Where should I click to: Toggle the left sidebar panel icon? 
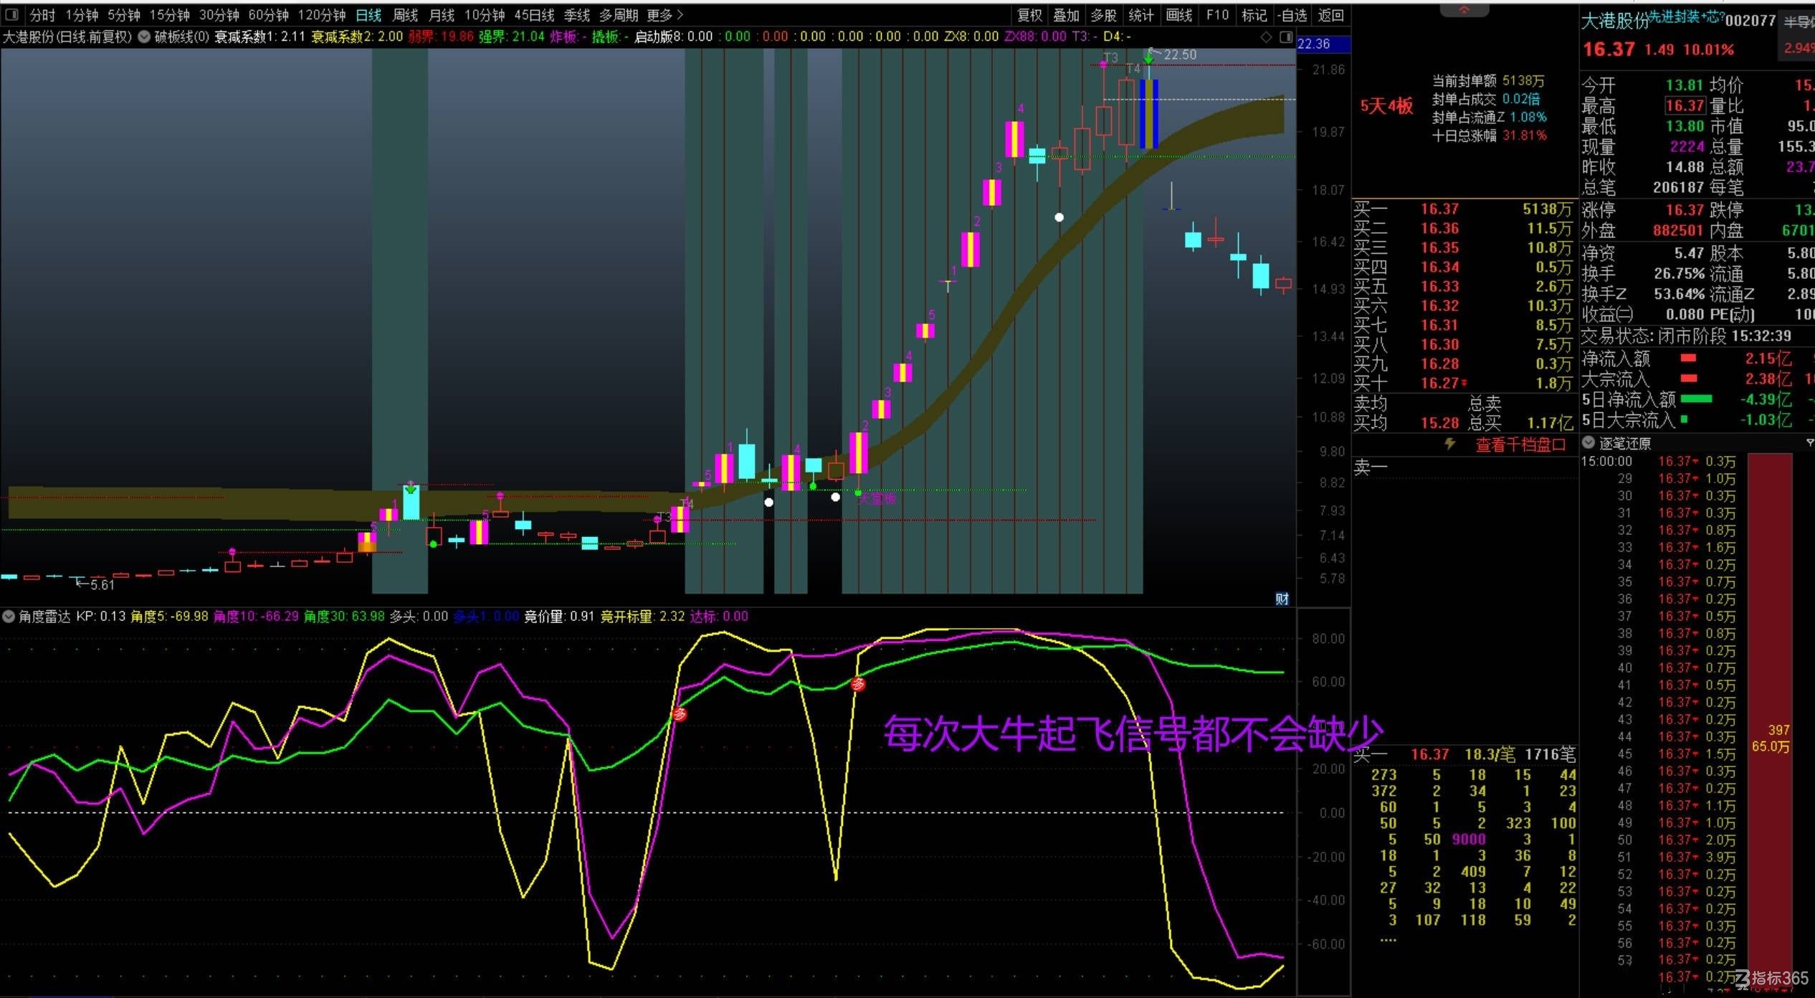11,14
